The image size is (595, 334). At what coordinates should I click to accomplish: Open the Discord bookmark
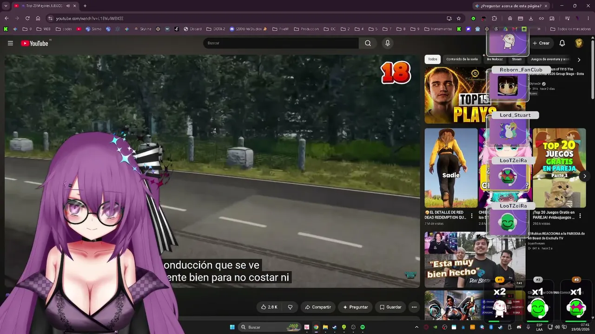point(192,29)
